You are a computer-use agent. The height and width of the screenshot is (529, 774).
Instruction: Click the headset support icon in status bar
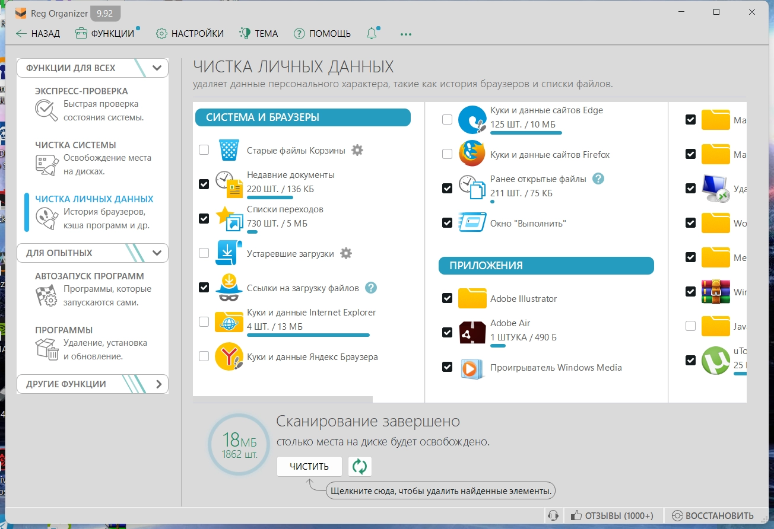(553, 515)
